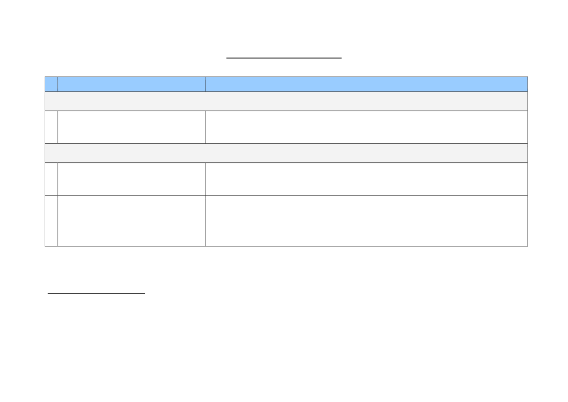This screenshot has height=402, width=568.
Task: Click the underline beneath the centered page title
Action: pos(284,58)
